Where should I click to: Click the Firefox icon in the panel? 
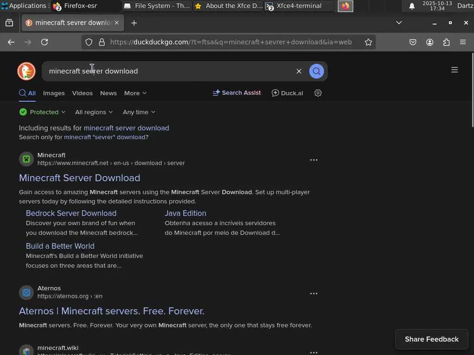(345, 6)
